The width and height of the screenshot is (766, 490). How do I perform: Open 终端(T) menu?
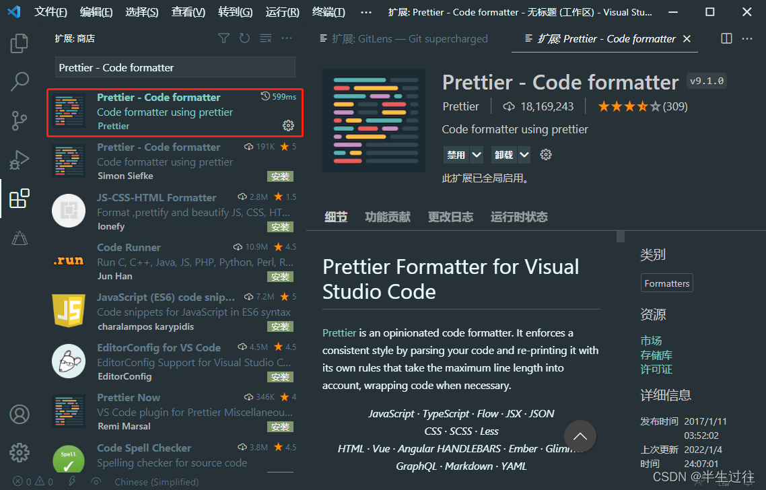(x=328, y=12)
